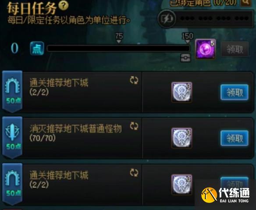This screenshot has width=256, height=210.
Task: Refresh the first 通关推荐地下城 task
Action: 134,80
